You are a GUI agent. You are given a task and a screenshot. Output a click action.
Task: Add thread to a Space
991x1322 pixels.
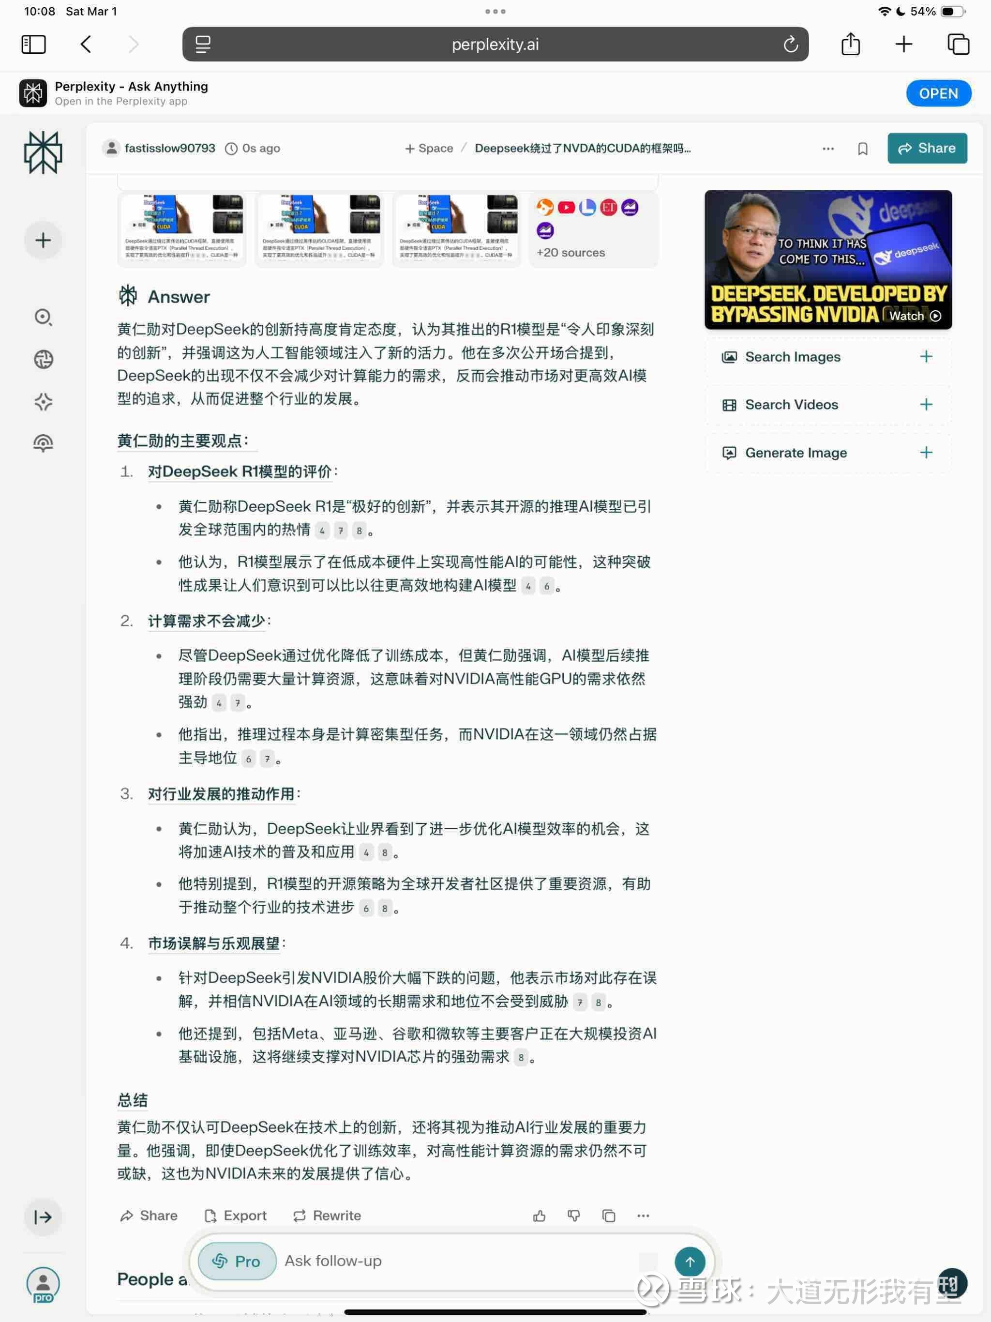(x=429, y=148)
